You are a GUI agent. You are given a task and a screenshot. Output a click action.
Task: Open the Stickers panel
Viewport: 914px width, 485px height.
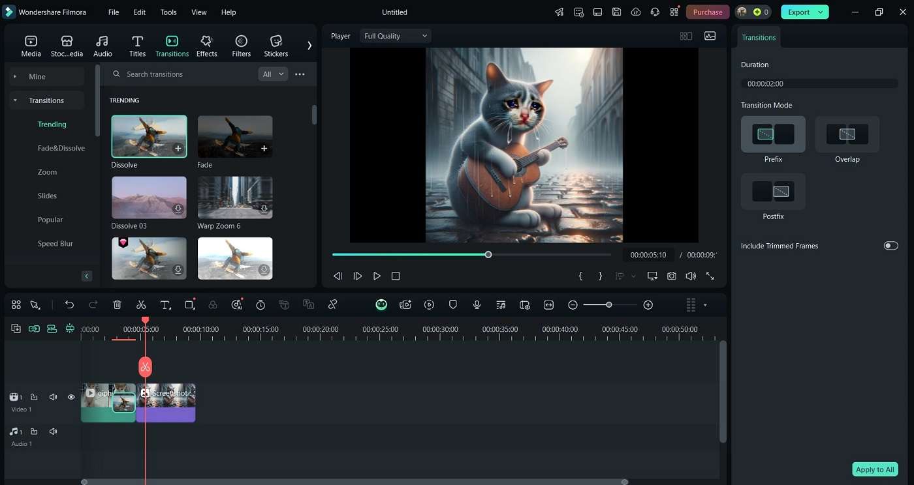pyautogui.click(x=276, y=46)
